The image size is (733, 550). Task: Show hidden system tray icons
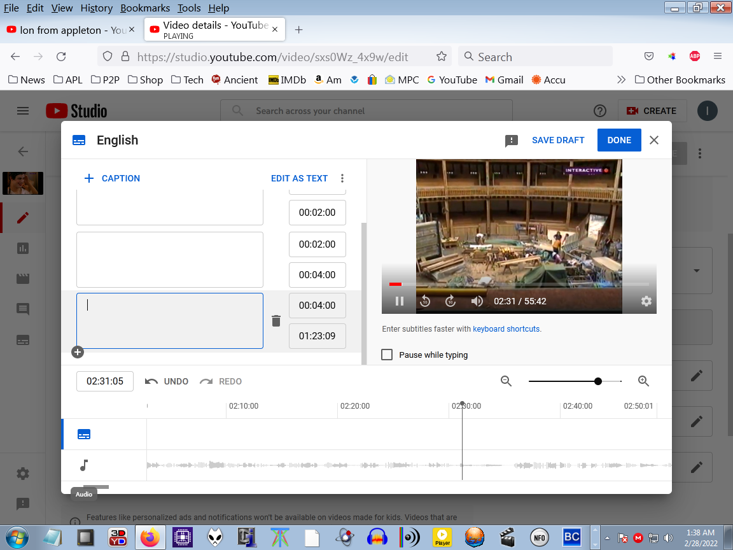[x=607, y=538]
